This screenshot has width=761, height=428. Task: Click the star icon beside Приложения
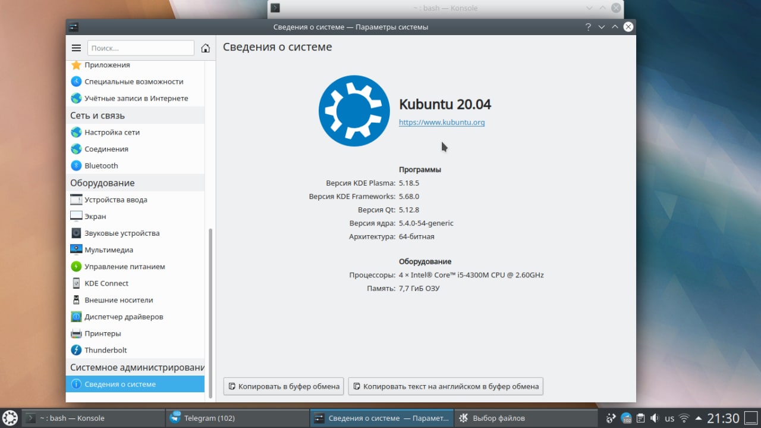(76, 65)
